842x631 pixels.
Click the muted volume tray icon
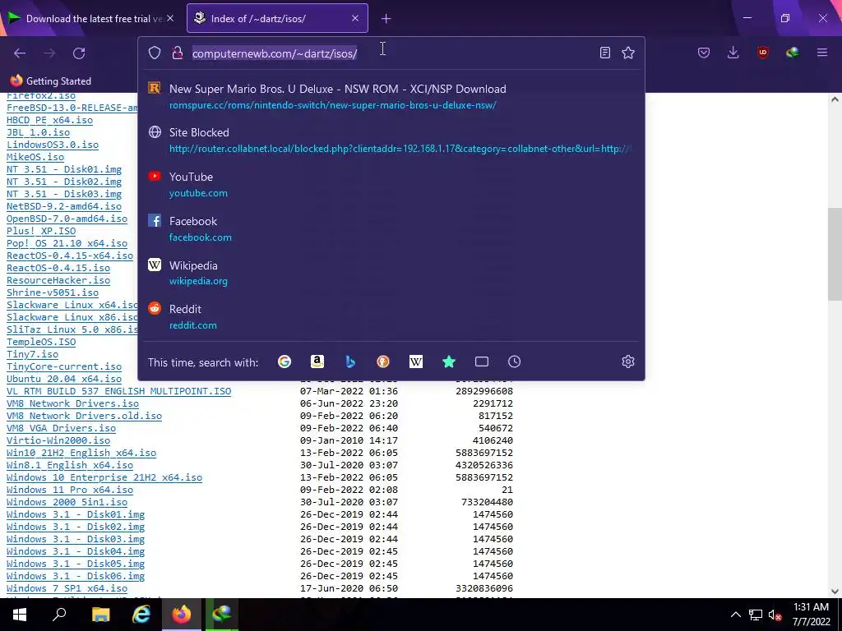[775, 615]
